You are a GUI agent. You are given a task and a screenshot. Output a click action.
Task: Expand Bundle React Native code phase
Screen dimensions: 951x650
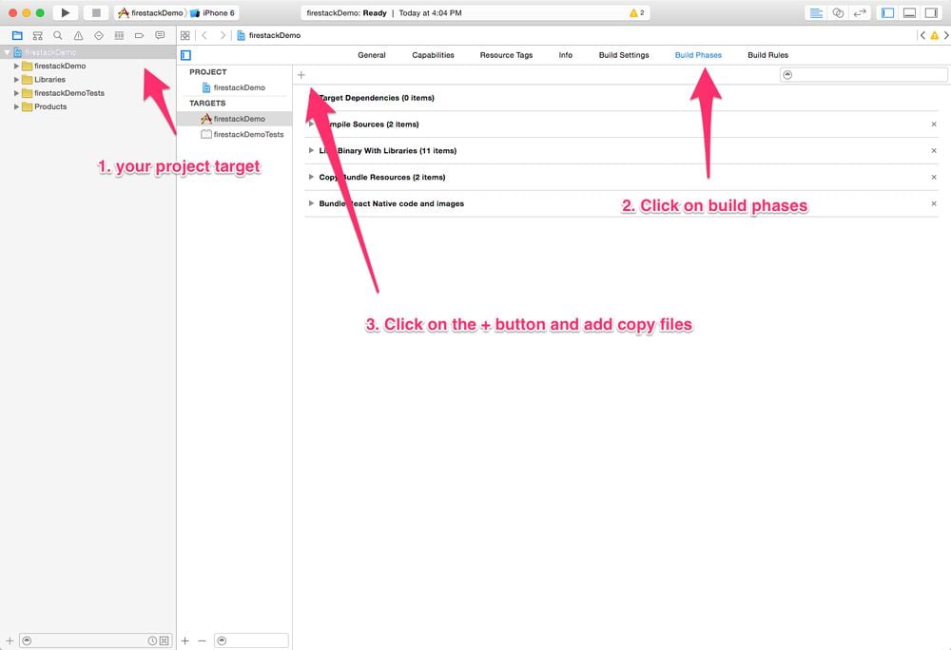tap(311, 204)
